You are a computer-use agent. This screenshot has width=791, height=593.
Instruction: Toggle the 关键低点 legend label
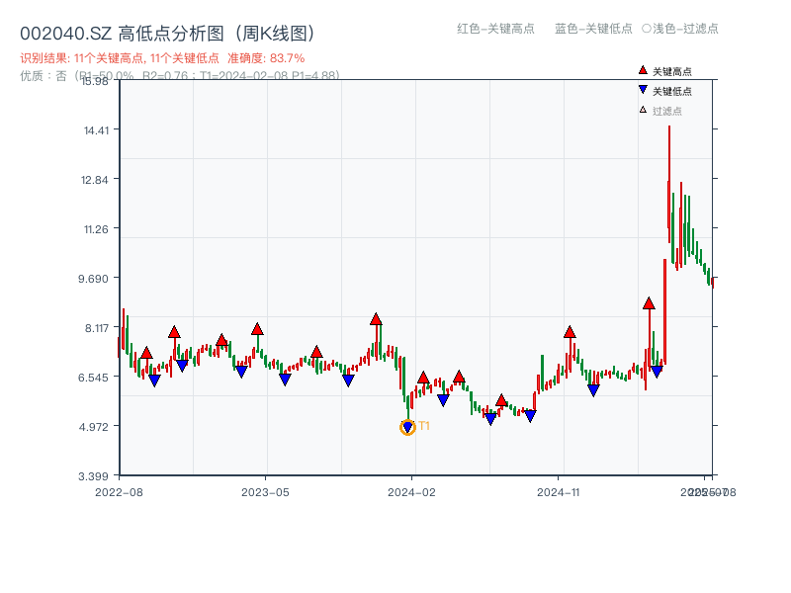tap(672, 91)
